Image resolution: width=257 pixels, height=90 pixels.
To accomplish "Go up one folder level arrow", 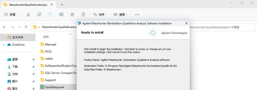I will tap(26, 27).
